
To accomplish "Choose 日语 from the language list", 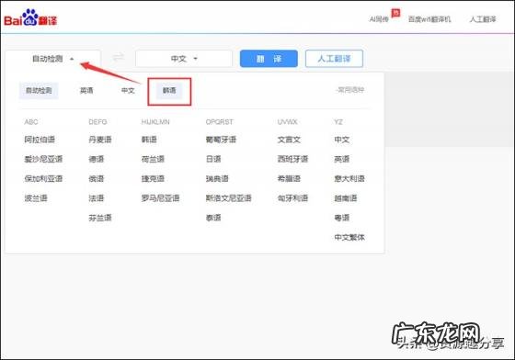I will (x=213, y=160).
